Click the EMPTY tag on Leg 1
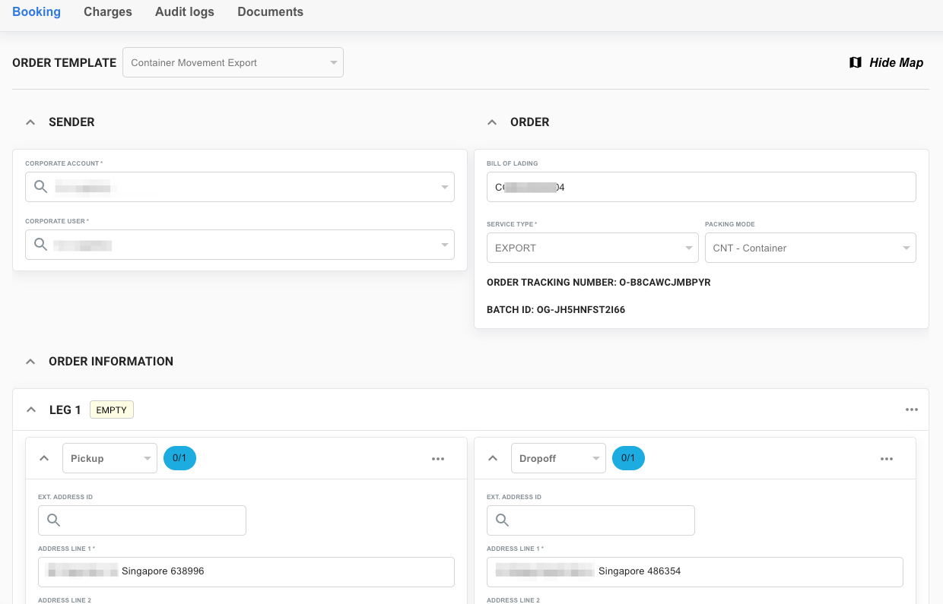Image resolution: width=943 pixels, height=604 pixels. pos(112,410)
